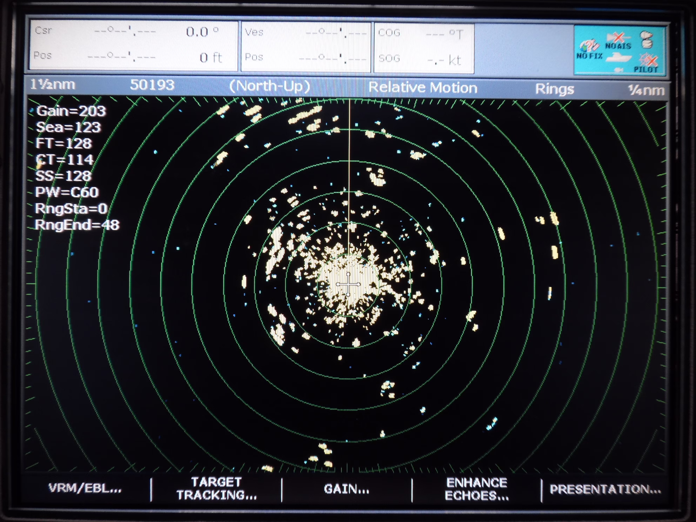Tap the ¼nm ring spacing value
Screen dimensions: 696x522
pos(646,90)
